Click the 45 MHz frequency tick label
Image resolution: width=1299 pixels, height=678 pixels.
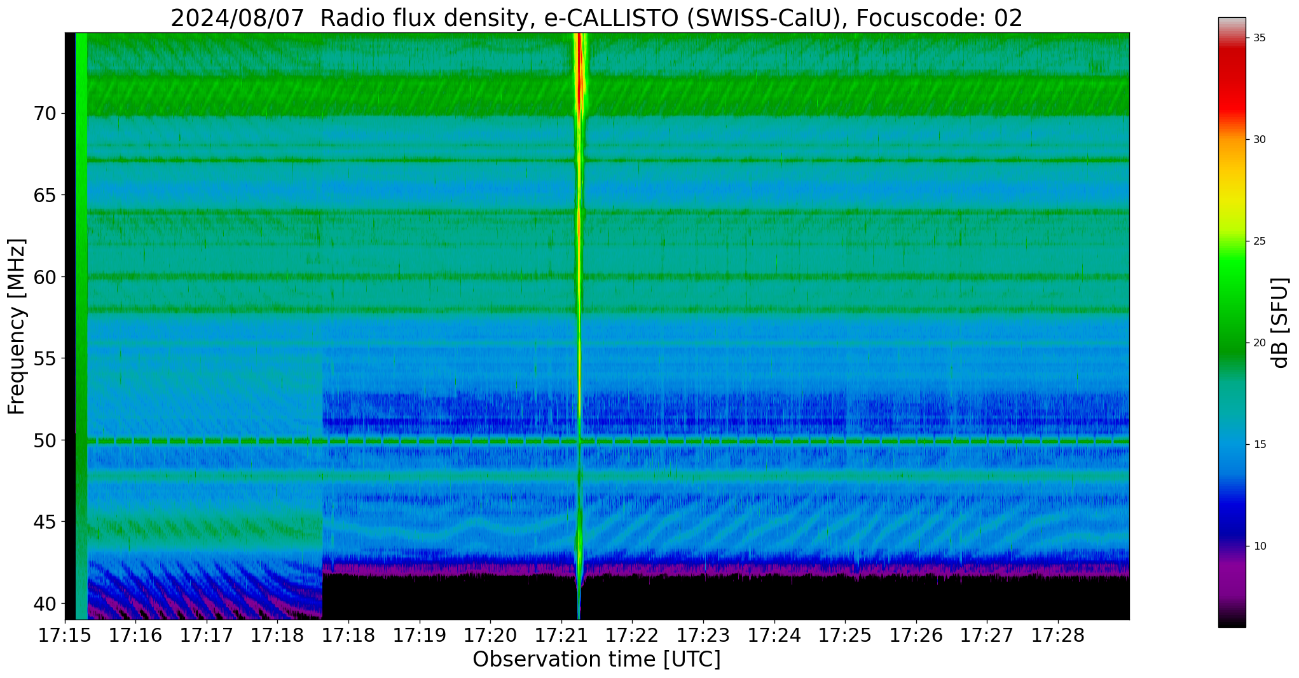click(45, 522)
